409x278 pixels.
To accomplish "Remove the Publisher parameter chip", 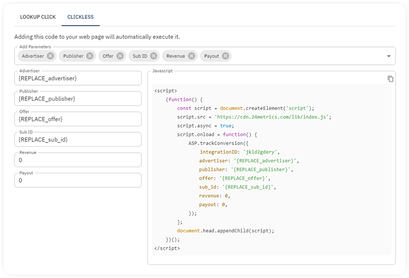I will pyautogui.click(x=90, y=56).
